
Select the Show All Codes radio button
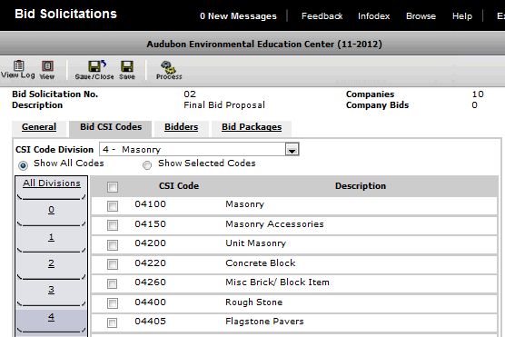pyautogui.click(x=23, y=165)
